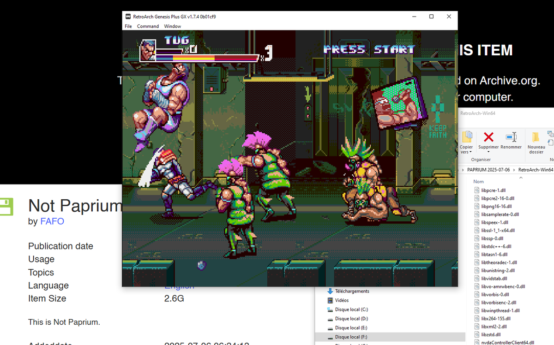Screen dimensions: 554x345
Task: Click the Vidéos film icon
Action: [x=330, y=300]
